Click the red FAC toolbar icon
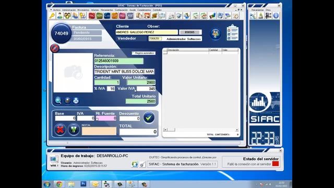The height and width of the screenshot is (188, 334). pos(92,16)
